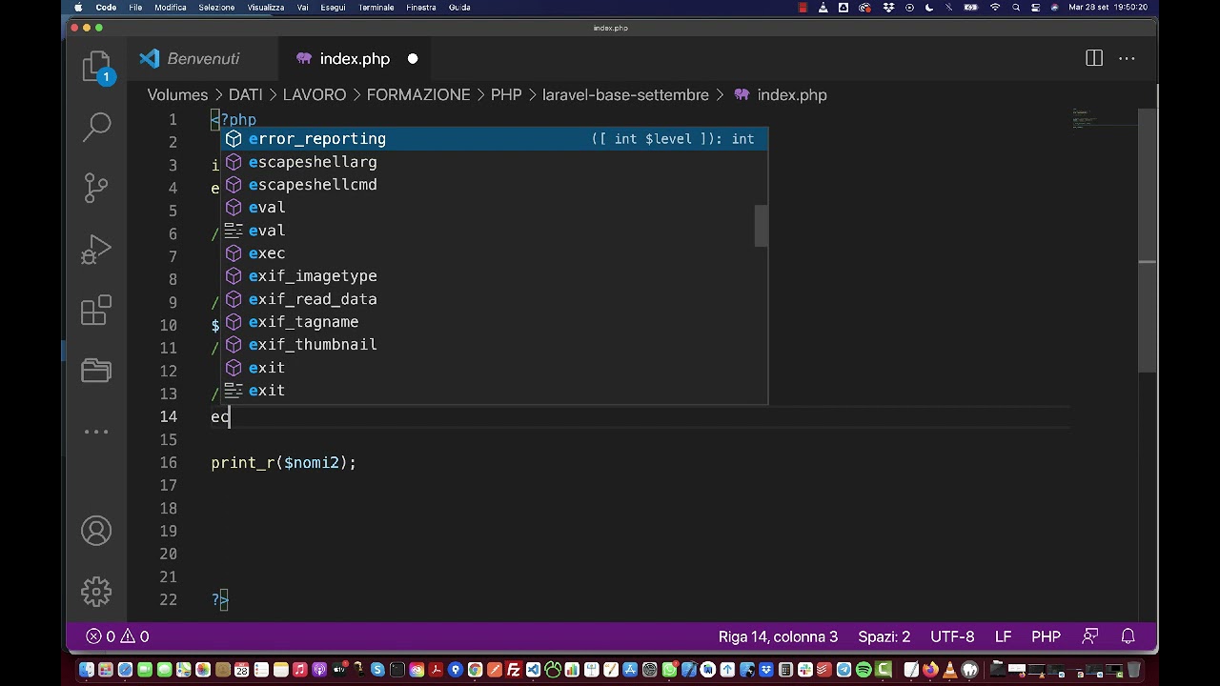Change indentation via Spazi: 2
This screenshot has height=686, width=1220.
884,636
